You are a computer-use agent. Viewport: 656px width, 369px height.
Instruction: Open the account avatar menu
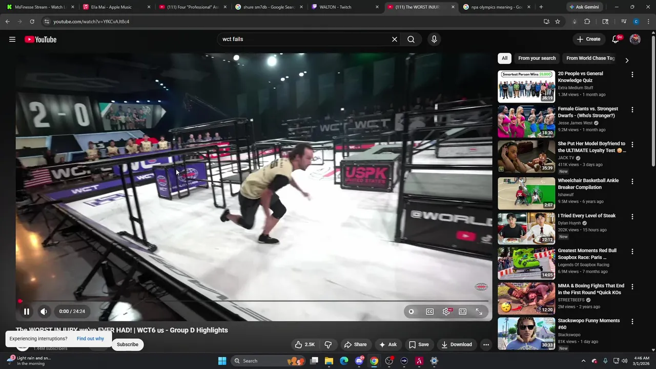coord(635,39)
